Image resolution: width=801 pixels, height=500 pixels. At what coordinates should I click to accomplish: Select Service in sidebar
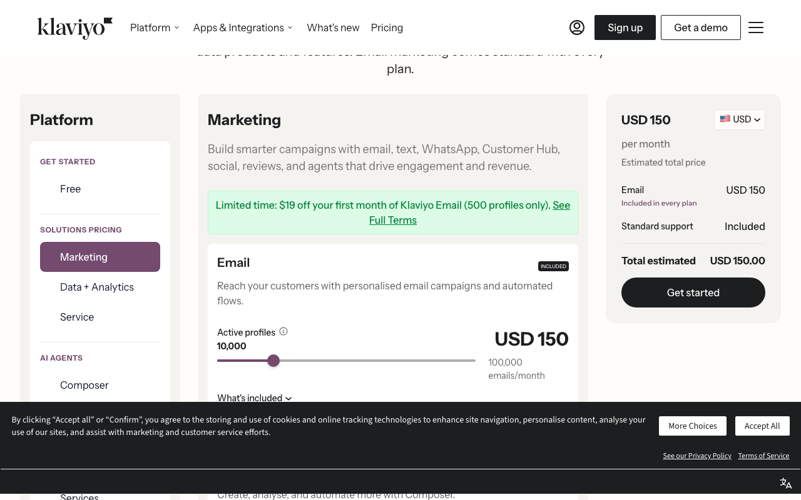(x=100, y=317)
